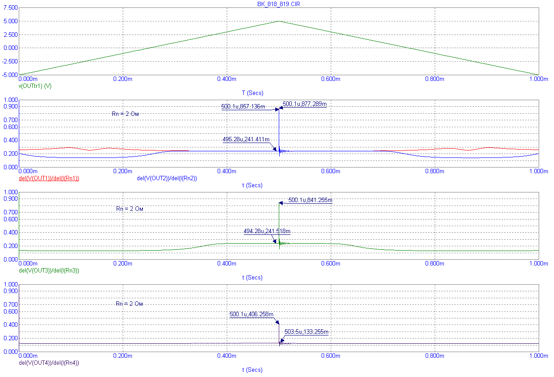554x377 pixels.
Task: Click the 5.000 y-axis value
Action: [10, 21]
